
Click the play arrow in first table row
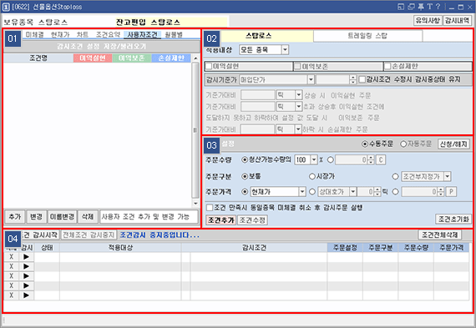27,257
